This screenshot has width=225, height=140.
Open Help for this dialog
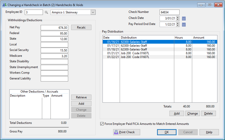pos(209,132)
